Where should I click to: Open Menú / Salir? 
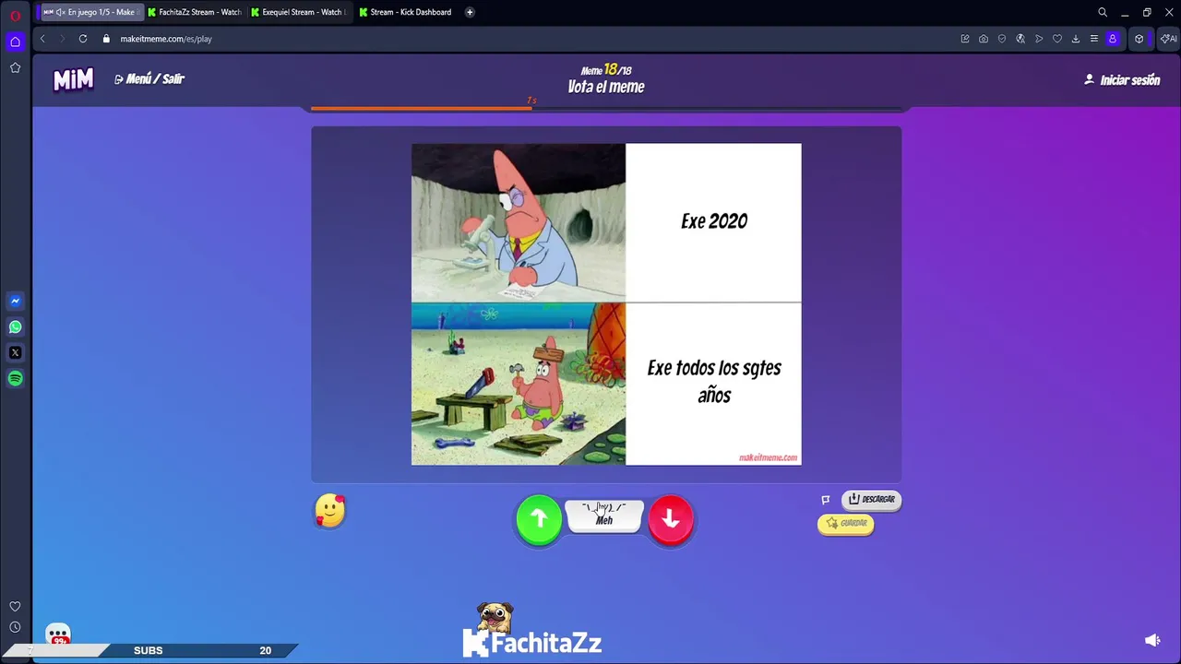[149, 79]
